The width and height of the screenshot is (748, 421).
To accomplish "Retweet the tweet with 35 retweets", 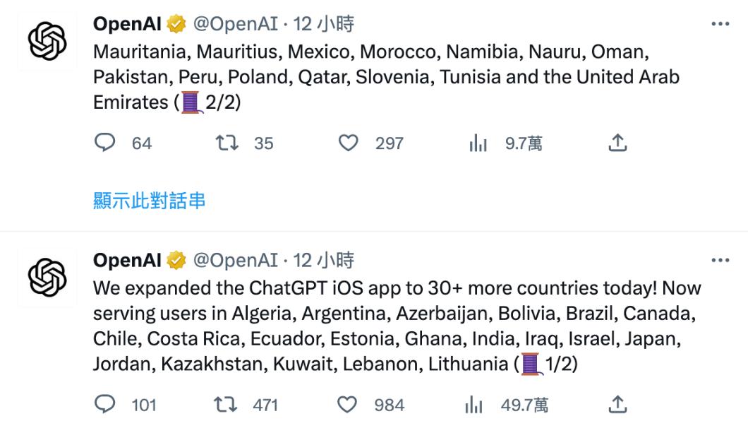I will (x=227, y=143).
